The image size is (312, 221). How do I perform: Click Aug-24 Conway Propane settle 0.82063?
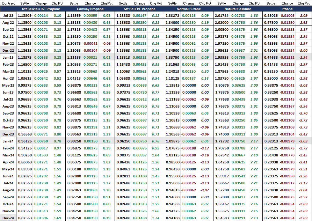[x=74, y=190]
